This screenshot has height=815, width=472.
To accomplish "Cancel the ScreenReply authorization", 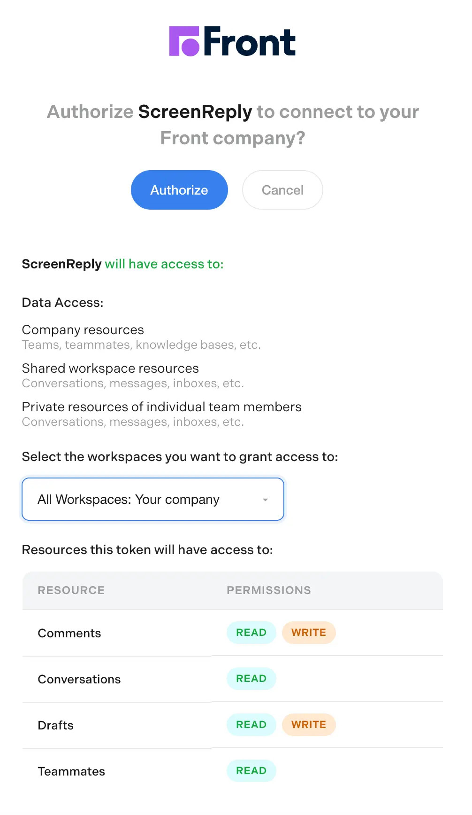I will point(282,190).
